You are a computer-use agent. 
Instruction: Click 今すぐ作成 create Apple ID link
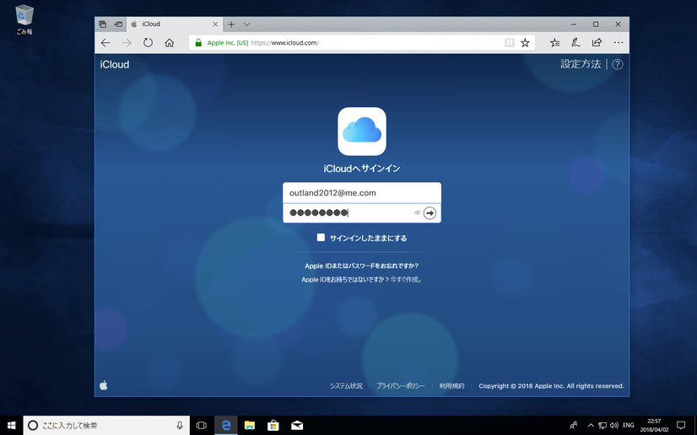(x=406, y=280)
